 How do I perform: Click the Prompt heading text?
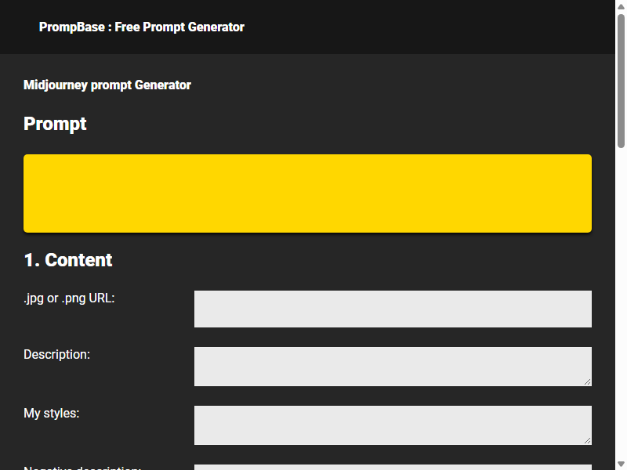[x=55, y=124]
